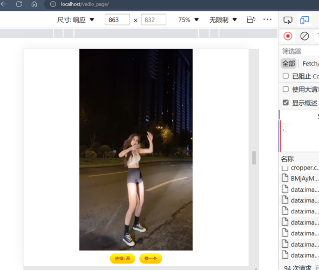The height and width of the screenshot is (270, 319).
Task: View site info icon beside localhost
Action: coord(53,4)
